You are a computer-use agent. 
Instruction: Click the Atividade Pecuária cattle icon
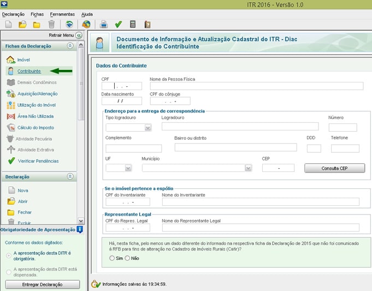(10, 139)
